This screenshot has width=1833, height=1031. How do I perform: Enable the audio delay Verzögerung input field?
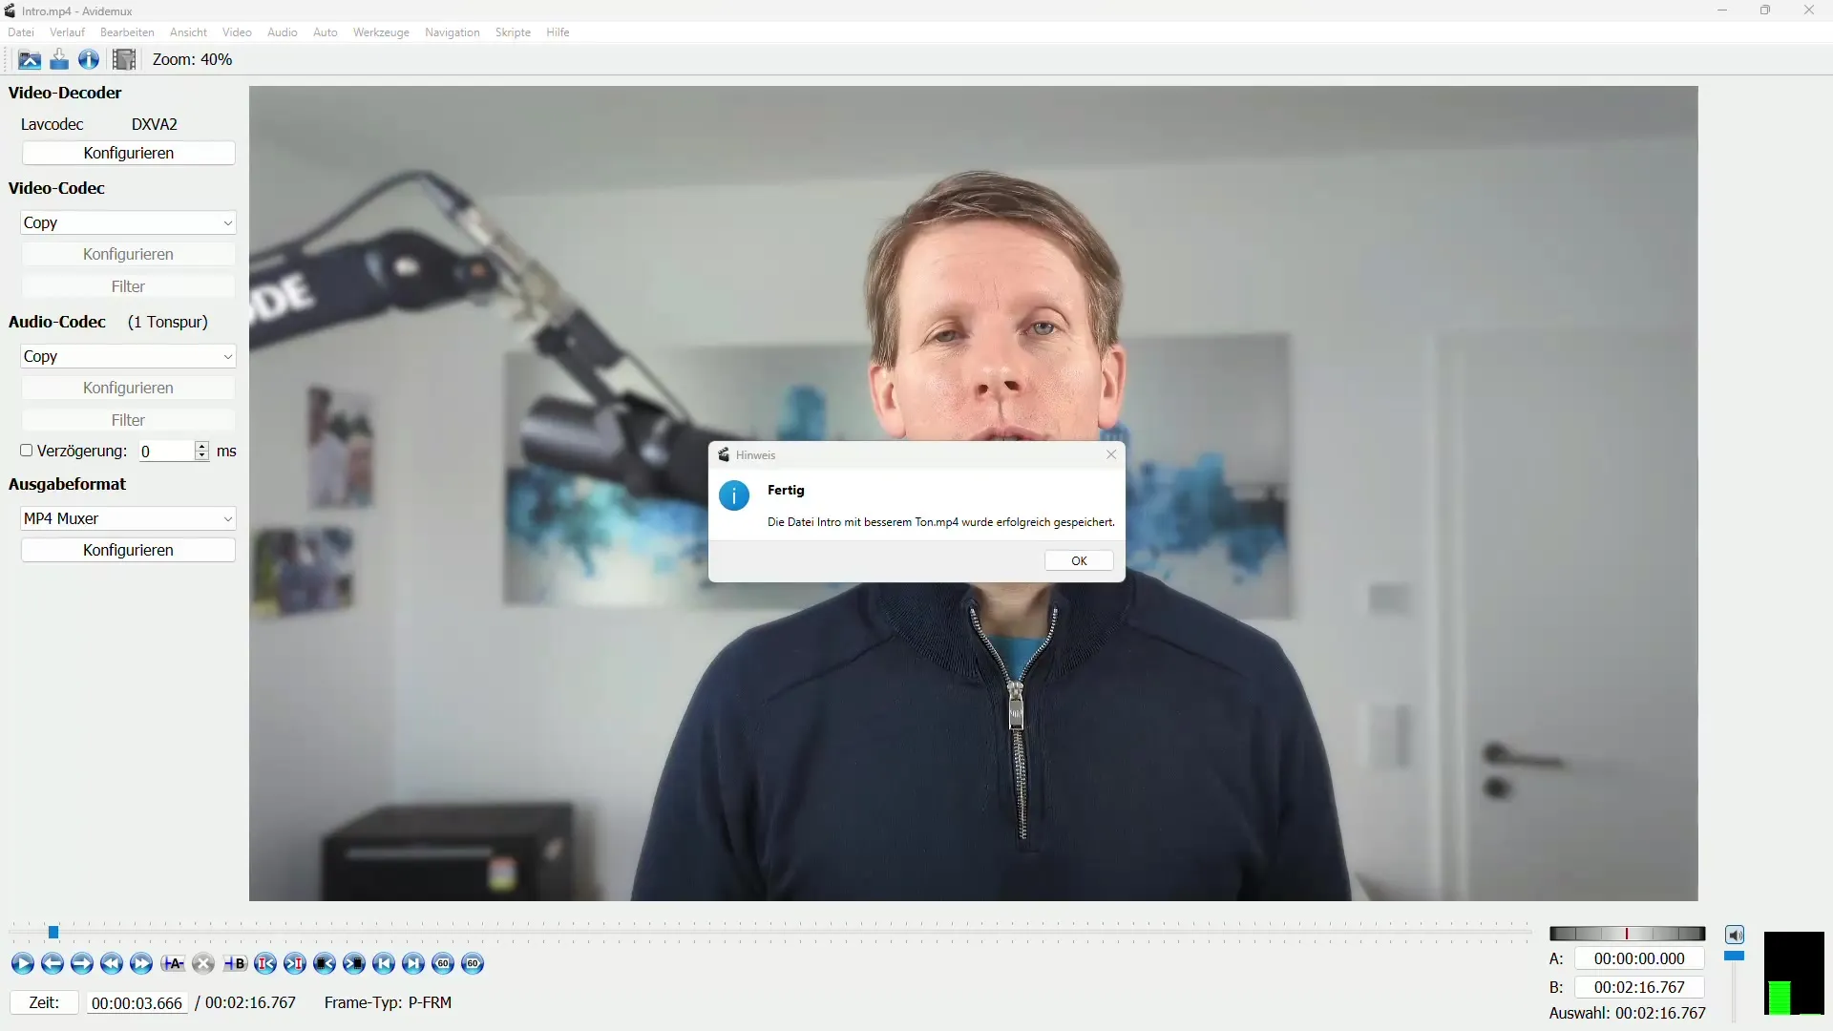[25, 450]
